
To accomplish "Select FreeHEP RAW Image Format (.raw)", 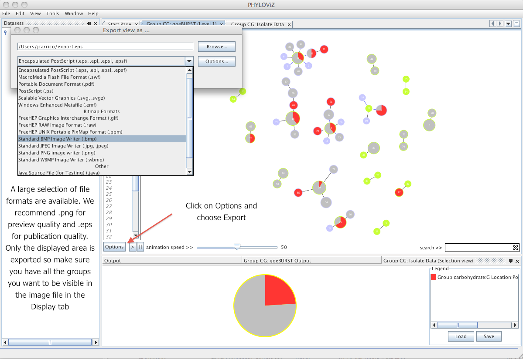I will (x=102, y=125).
